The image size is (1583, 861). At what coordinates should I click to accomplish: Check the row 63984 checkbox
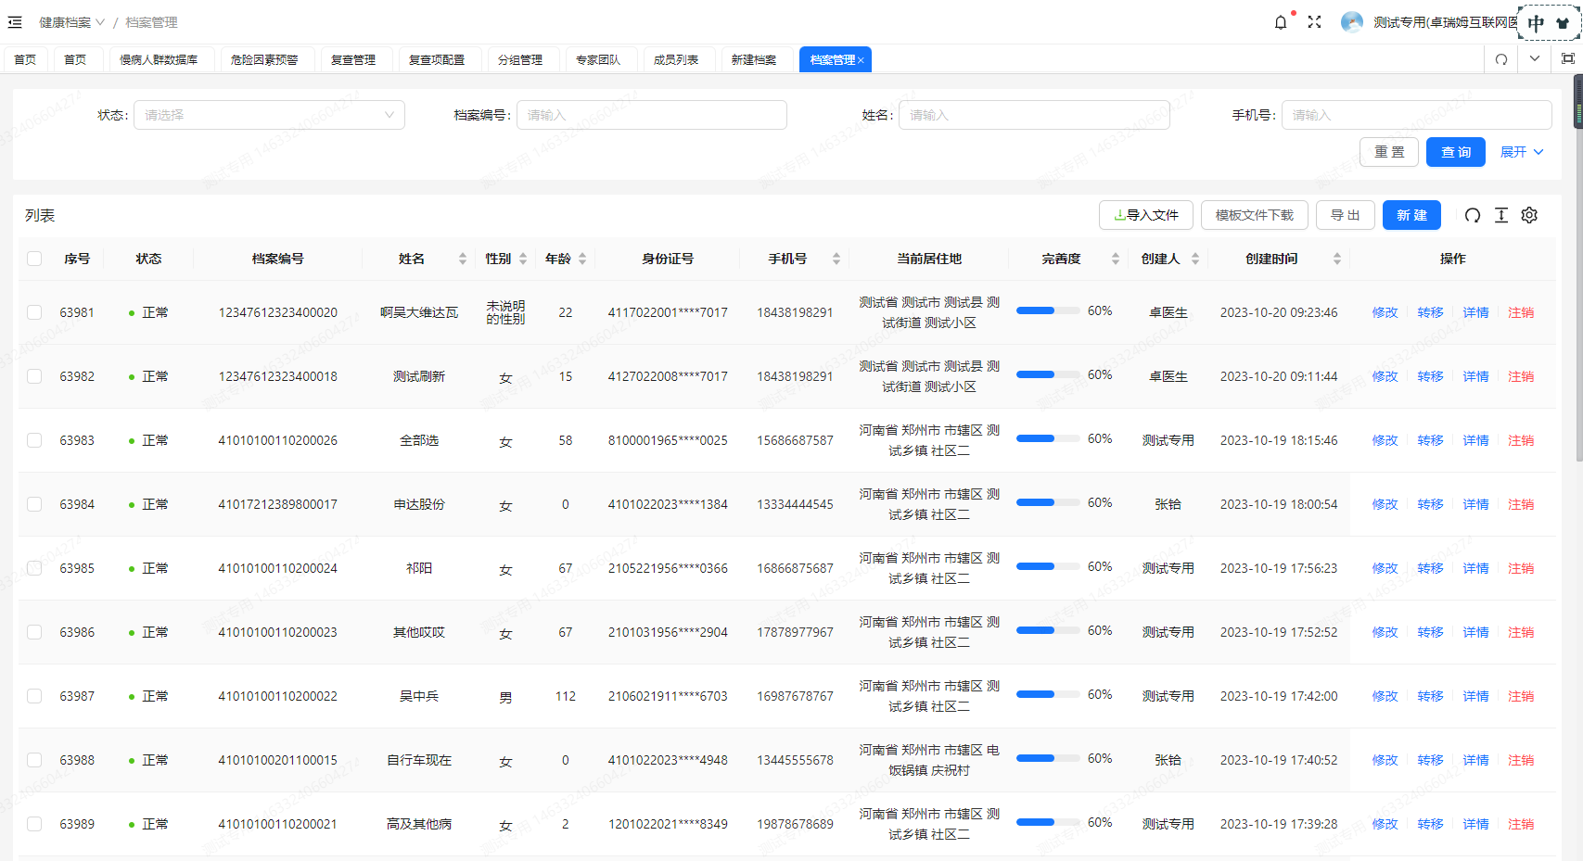tap(34, 504)
